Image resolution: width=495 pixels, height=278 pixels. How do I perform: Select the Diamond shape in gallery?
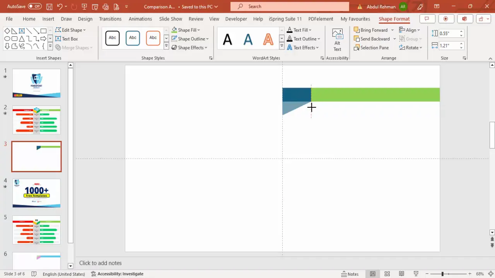7,31
